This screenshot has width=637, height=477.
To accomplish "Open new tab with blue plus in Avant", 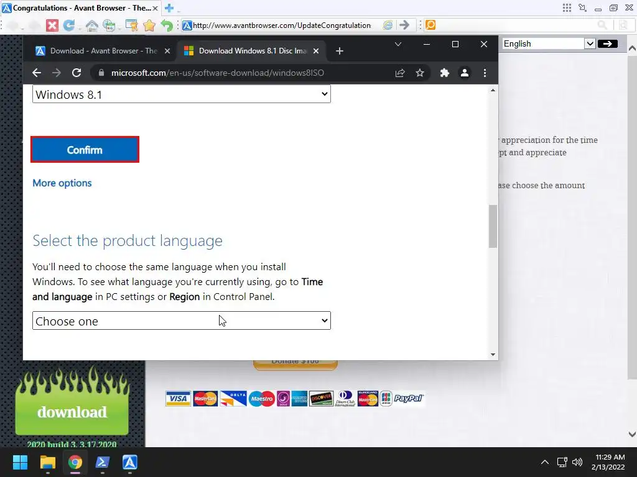I will click(x=169, y=7).
